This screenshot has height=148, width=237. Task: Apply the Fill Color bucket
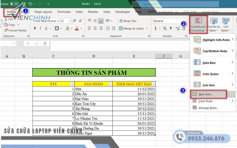point(68,28)
